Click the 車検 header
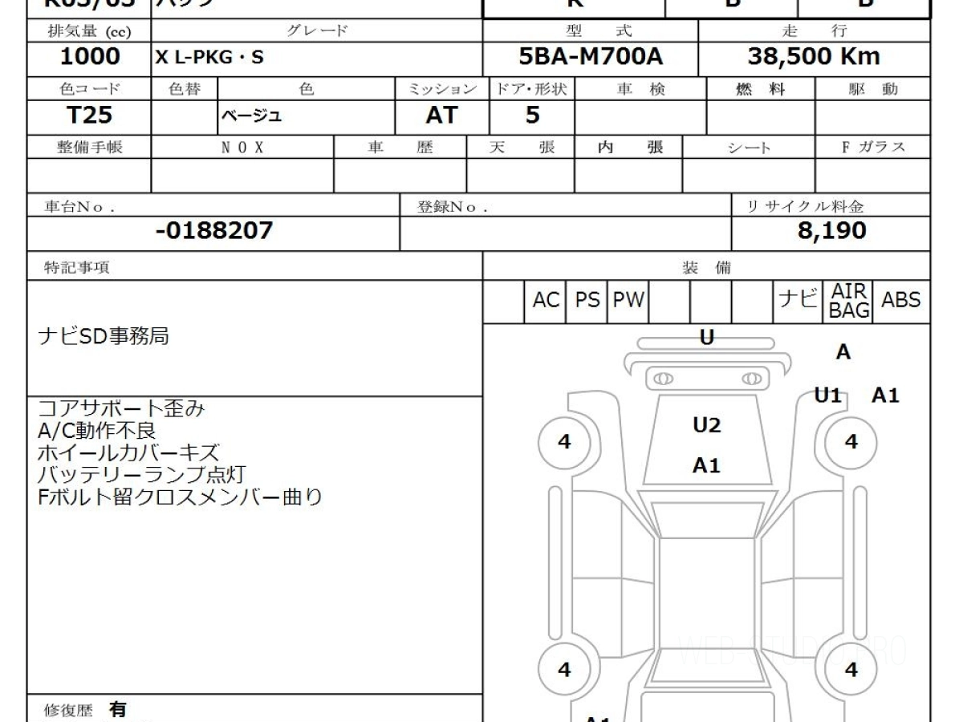 click(641, 89)
